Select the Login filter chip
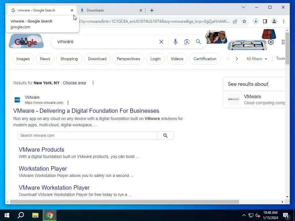The image size is (295, 221). [x=155, y=59]
